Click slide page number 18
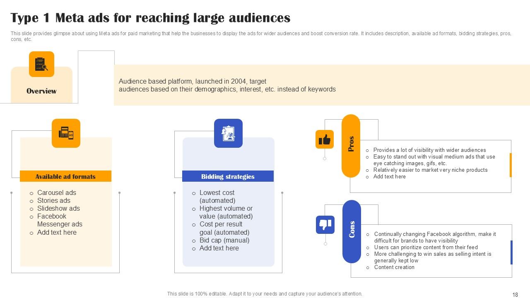Screen dimensions: 530x298 (516, 295)
